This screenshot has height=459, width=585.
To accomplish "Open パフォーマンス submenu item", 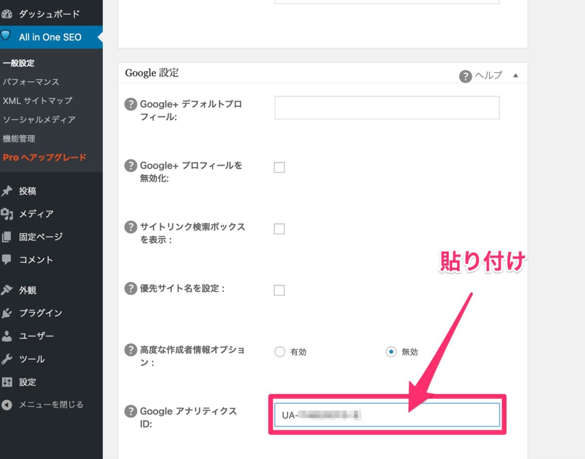I will coord(31,82).
